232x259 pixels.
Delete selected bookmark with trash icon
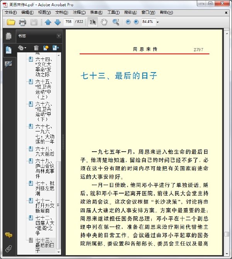point(36,48)
